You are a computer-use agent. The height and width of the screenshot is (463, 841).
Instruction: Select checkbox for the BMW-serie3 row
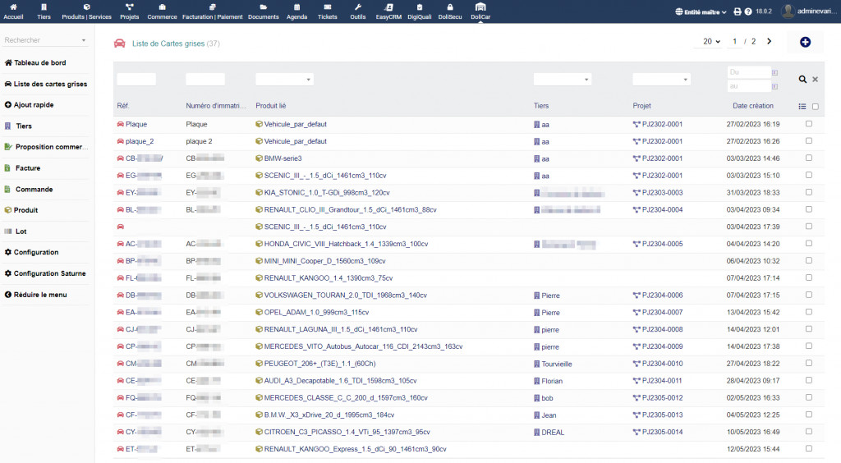click(x=809, y=158)
